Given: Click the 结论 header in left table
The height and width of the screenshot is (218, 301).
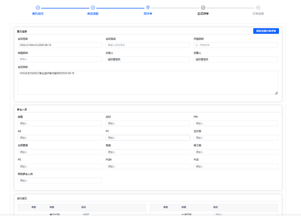Looking at the screenshot, I should pyautogui.click(x=84, y=207).
